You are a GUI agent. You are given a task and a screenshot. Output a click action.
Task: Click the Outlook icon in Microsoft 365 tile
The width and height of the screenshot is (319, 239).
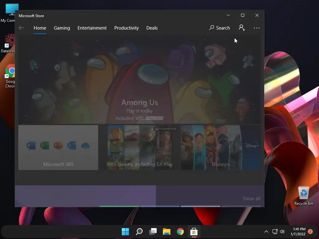pyautogui.click(x=72, y=146)
